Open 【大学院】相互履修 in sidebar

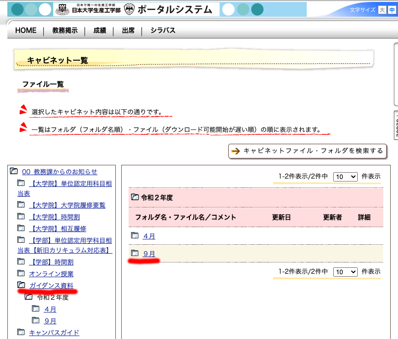point(57,229)
